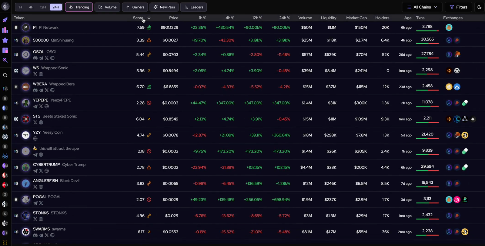Open the New Pairs tab
The height and width of the screenshot is (246, 485).
(164, 7)
